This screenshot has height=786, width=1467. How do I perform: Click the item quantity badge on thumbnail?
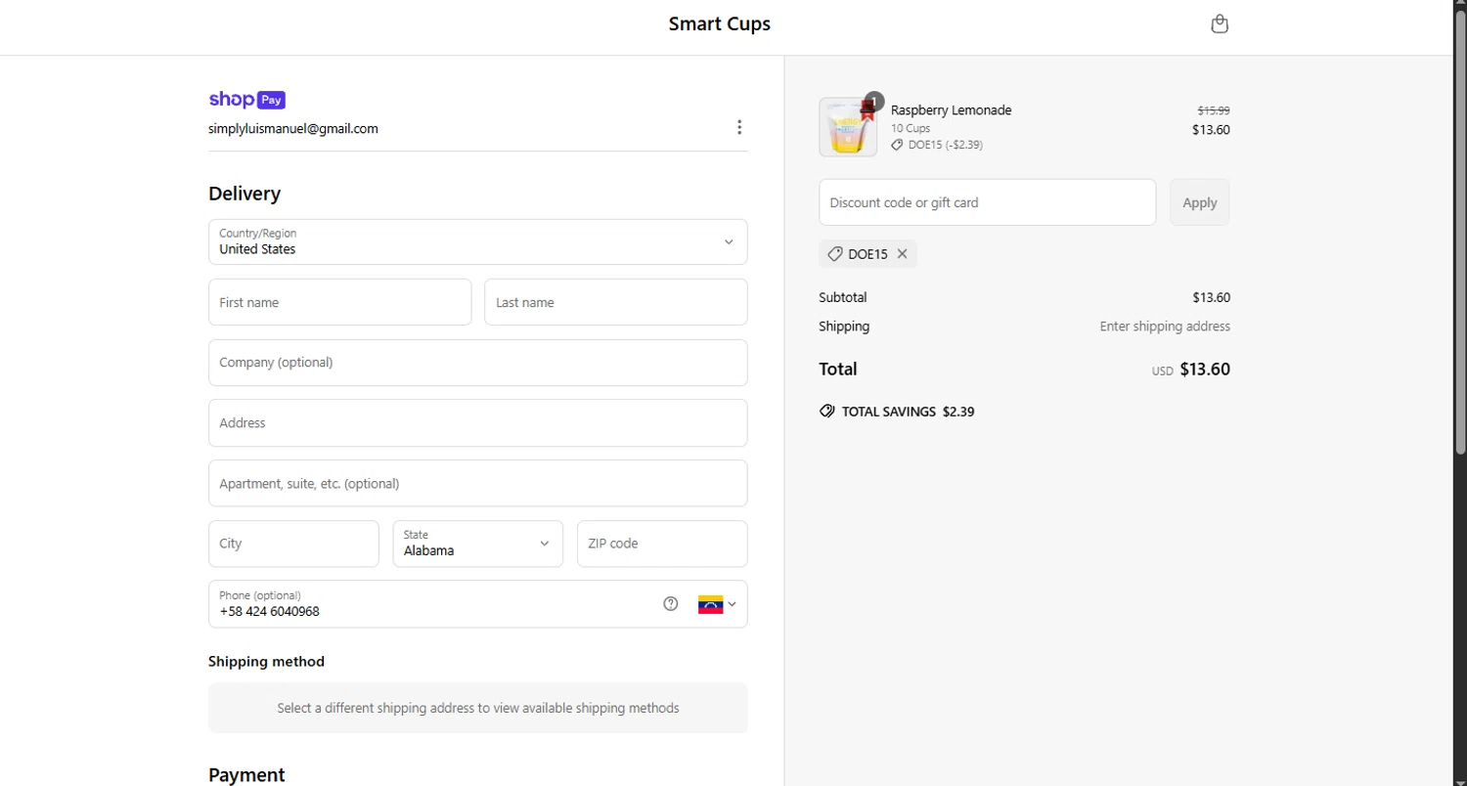pyautogui.click(x=874, y=101)
